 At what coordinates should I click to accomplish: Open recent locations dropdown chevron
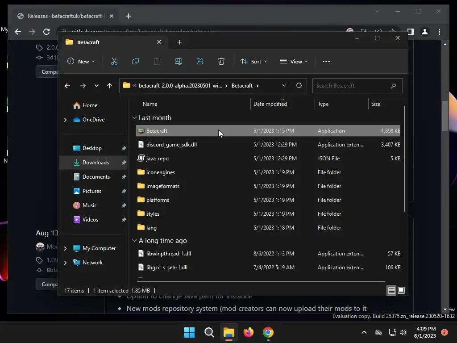point(96,86)
